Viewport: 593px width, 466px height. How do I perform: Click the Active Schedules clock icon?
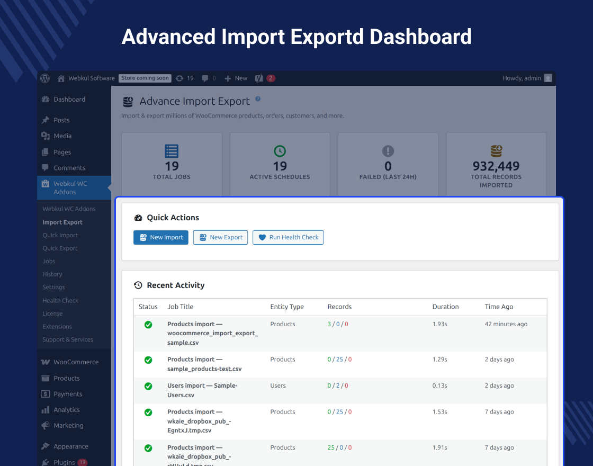click(280, 151)
